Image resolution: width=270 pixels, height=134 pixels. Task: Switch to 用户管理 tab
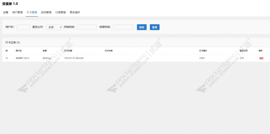click(18, 12)
